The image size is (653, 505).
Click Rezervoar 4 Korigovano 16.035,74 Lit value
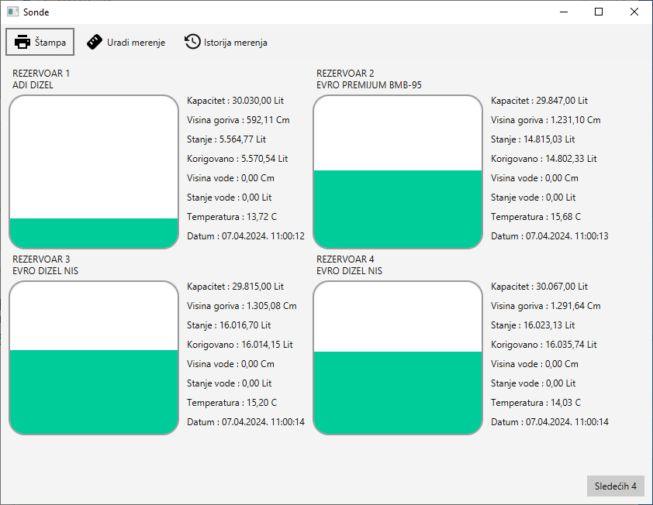(544, 345)
